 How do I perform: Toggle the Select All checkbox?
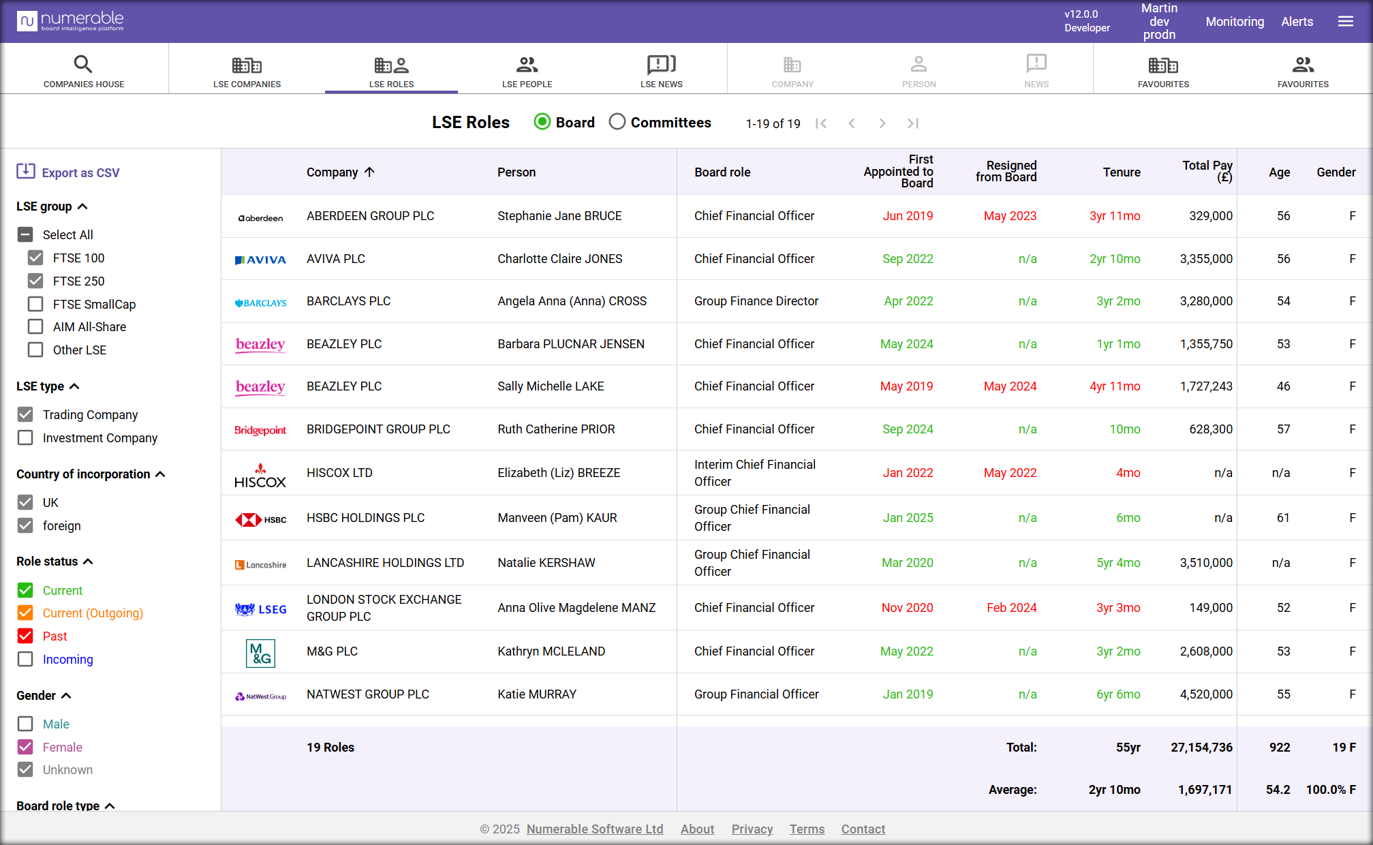pos(25,234)
